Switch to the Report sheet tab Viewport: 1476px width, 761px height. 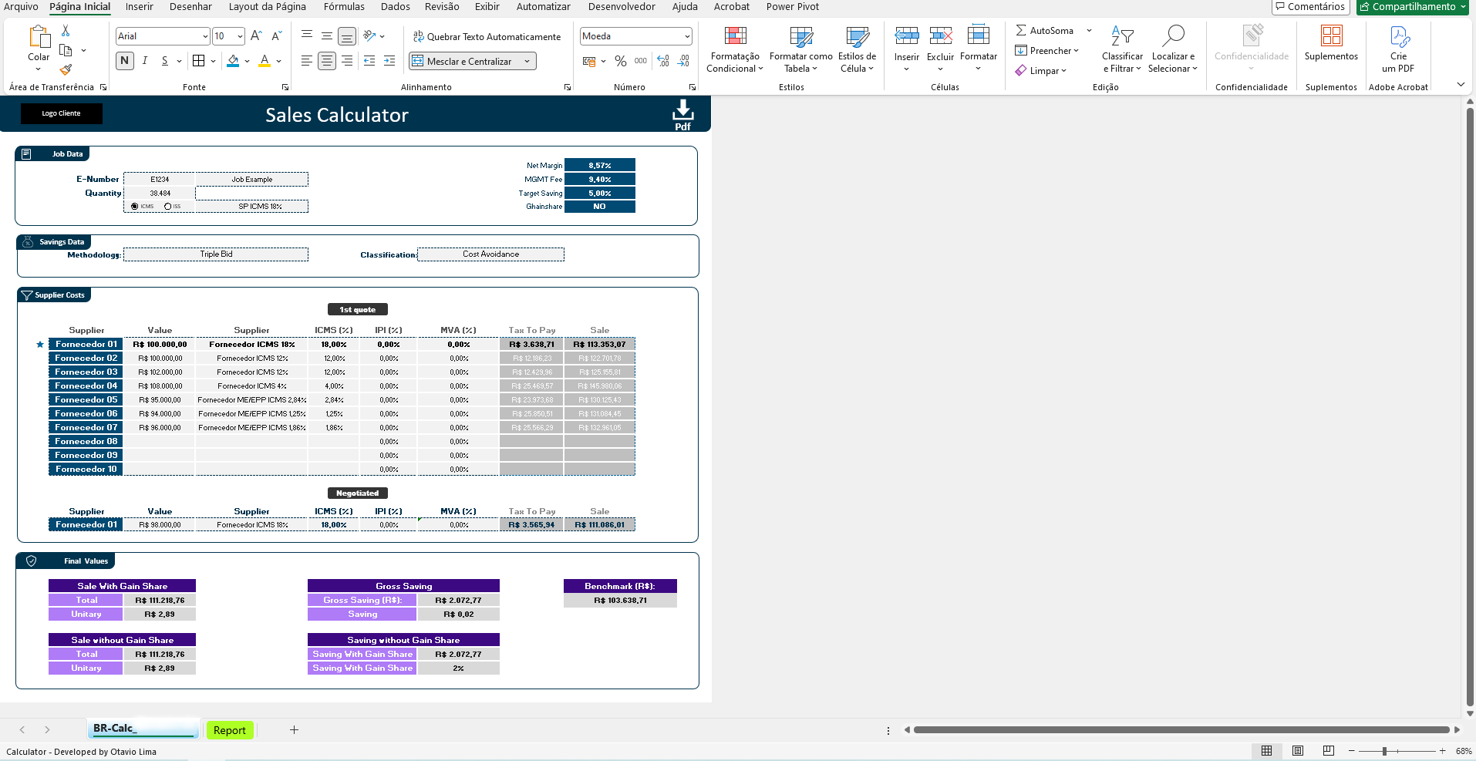click(x=230, y=730)
